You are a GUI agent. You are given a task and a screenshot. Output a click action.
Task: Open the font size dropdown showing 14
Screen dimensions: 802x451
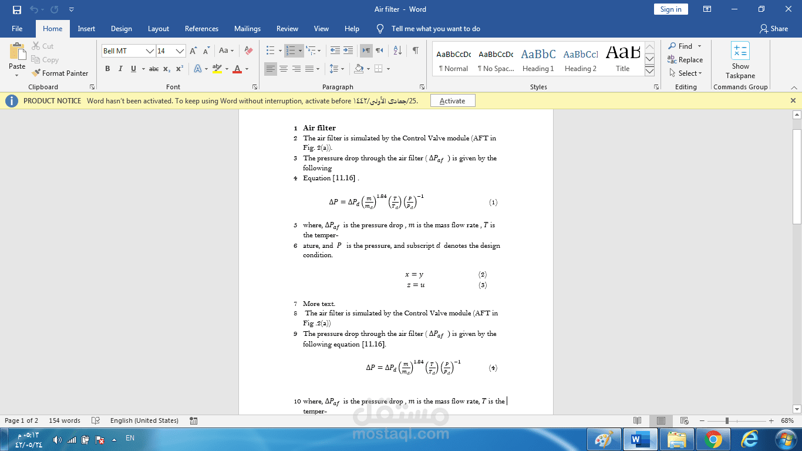180,51
